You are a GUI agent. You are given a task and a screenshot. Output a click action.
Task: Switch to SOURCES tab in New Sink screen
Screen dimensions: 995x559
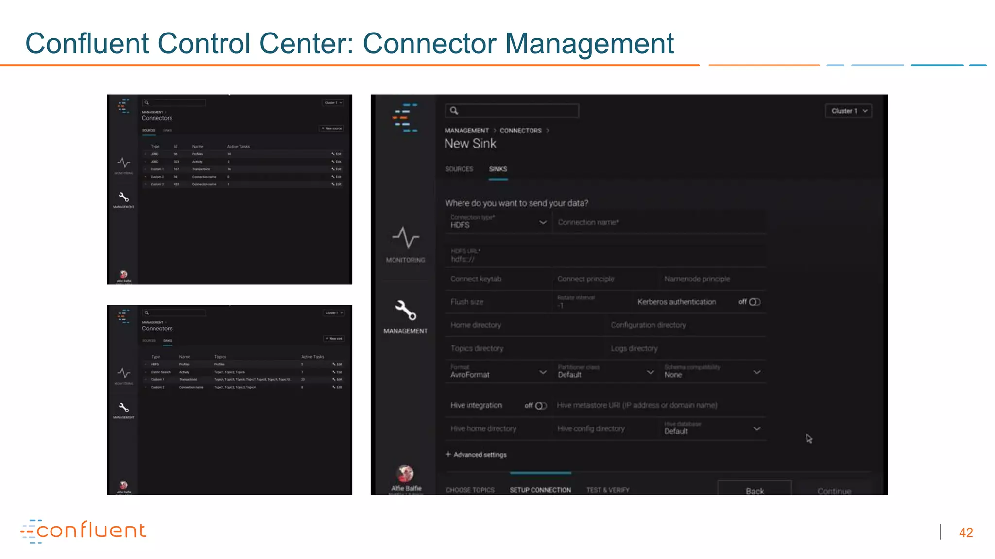(459, 169)
